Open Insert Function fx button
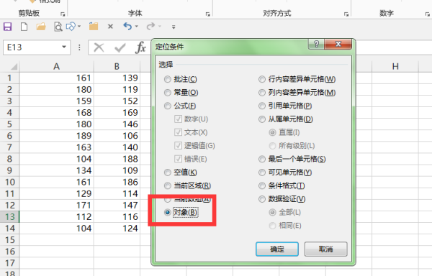Image resolution: width=432 pixels, height=276 pixels. [x=140, y=47]
